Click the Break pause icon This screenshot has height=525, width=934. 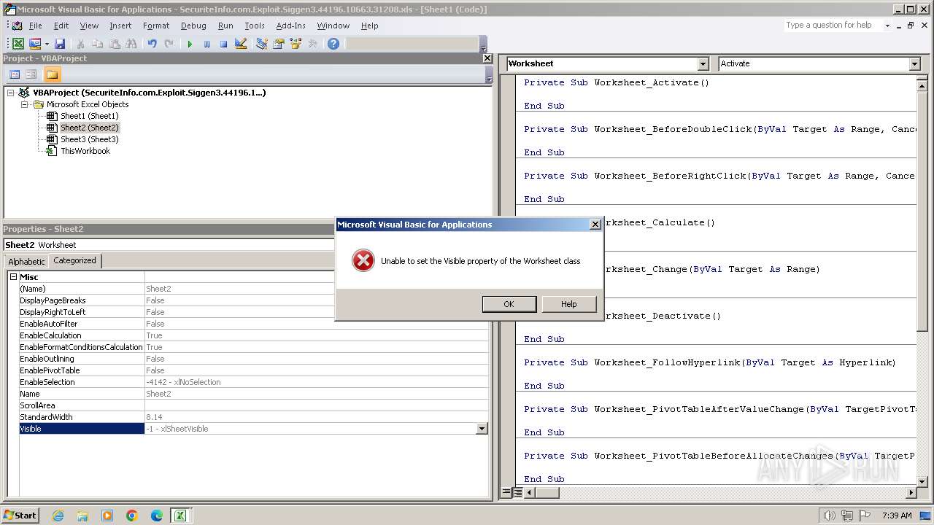pyautogui.click(x=207, y=44)
